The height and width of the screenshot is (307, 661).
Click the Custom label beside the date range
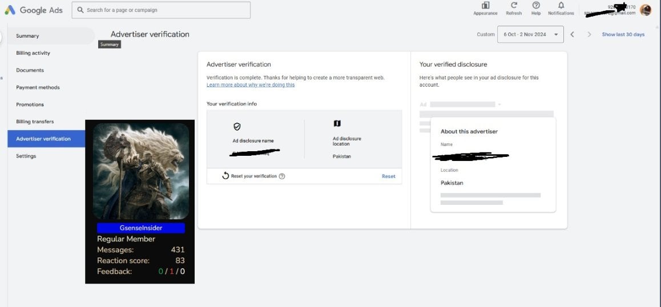pyautogui.click(x=486, y=35)
